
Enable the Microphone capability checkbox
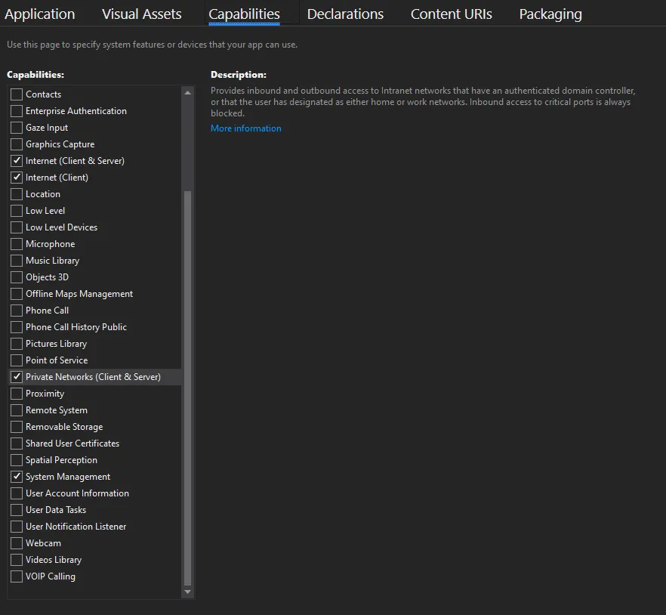pos(17,244)
